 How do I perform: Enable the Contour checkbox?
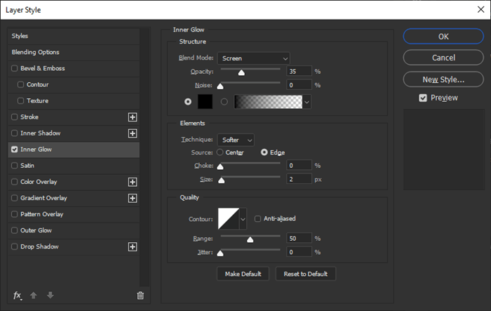click(x=20, y=84)
